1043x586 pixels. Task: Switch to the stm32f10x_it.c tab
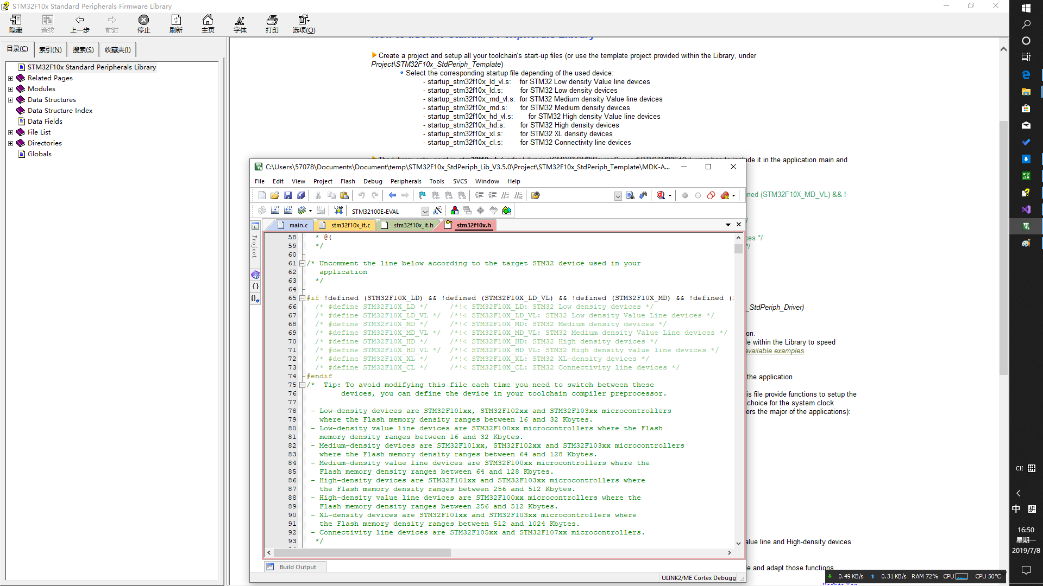(x=345, y=225)
